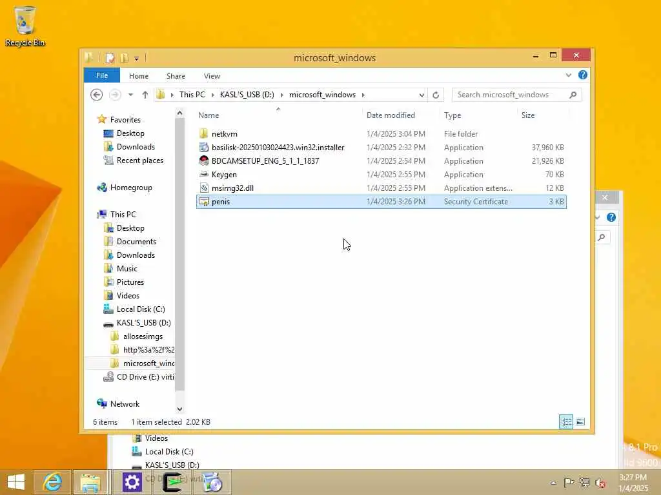Open the allosesimgs folder in the tree

(143, 336)
